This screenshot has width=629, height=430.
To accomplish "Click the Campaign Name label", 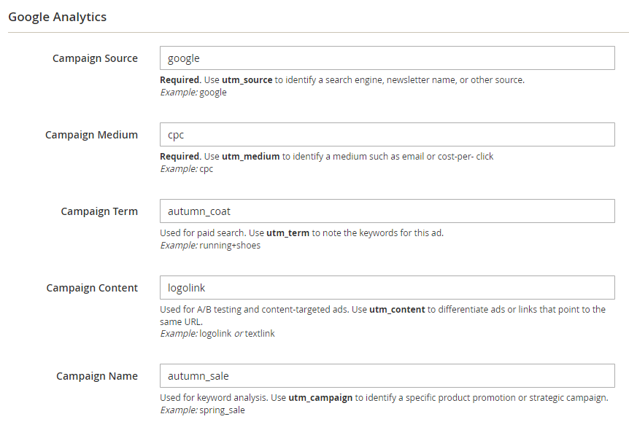I will [96, 376].
